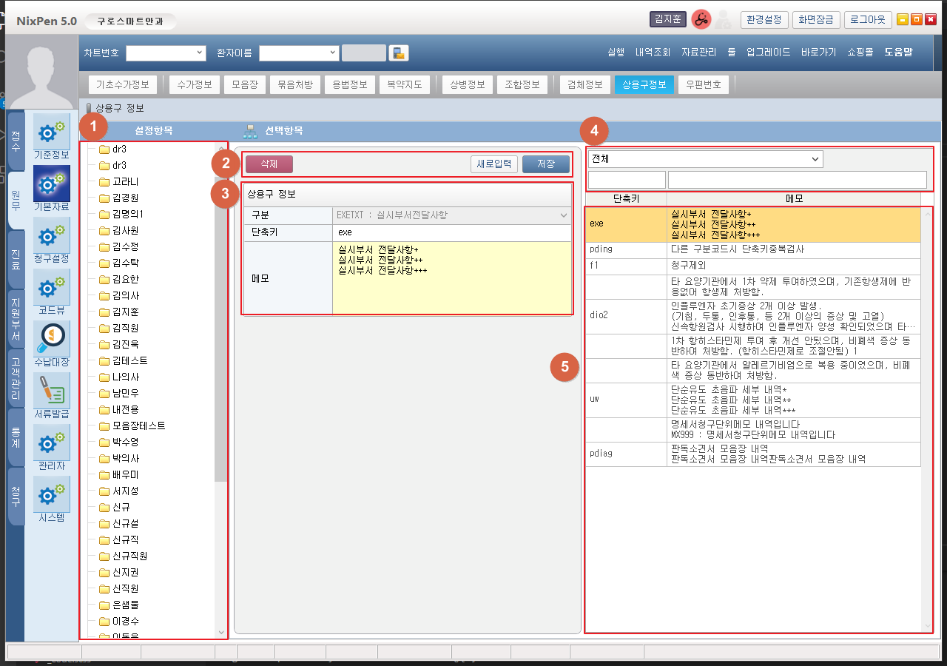Screen dimensions: 947x666
Task: Select the pding row in the list
Action: coord(752,249)
